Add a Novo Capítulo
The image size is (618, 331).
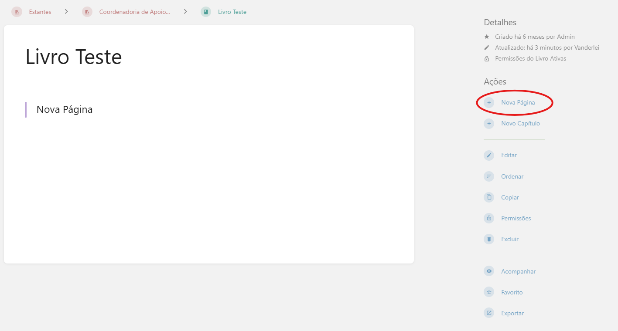tap(520, 123)
